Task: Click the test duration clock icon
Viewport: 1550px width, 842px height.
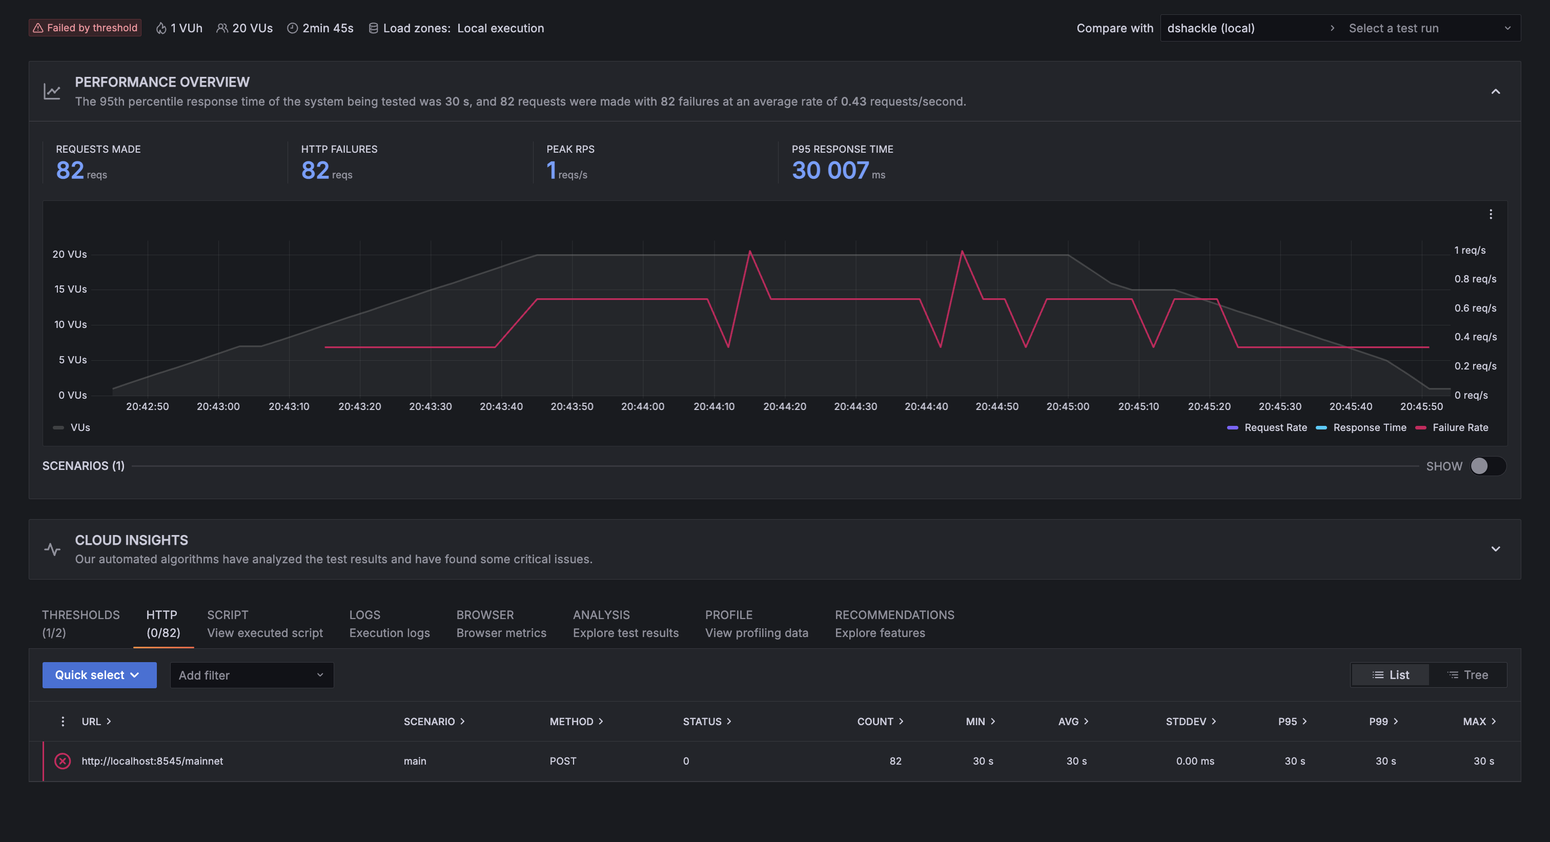Action: point(293,28)
